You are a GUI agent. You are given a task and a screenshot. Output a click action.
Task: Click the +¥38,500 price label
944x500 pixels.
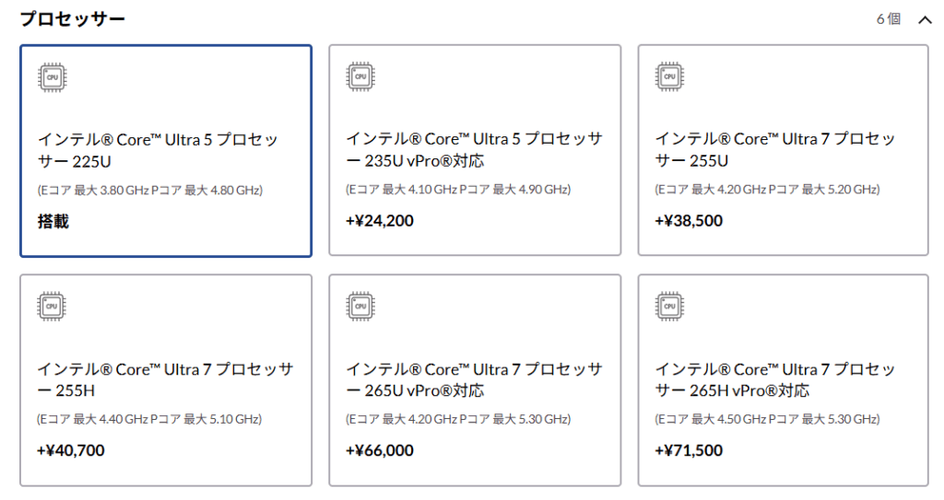point(689,221)
